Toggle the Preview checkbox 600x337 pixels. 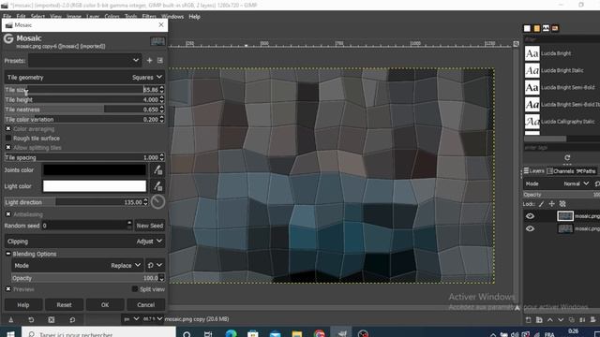[x=8, y=289]
